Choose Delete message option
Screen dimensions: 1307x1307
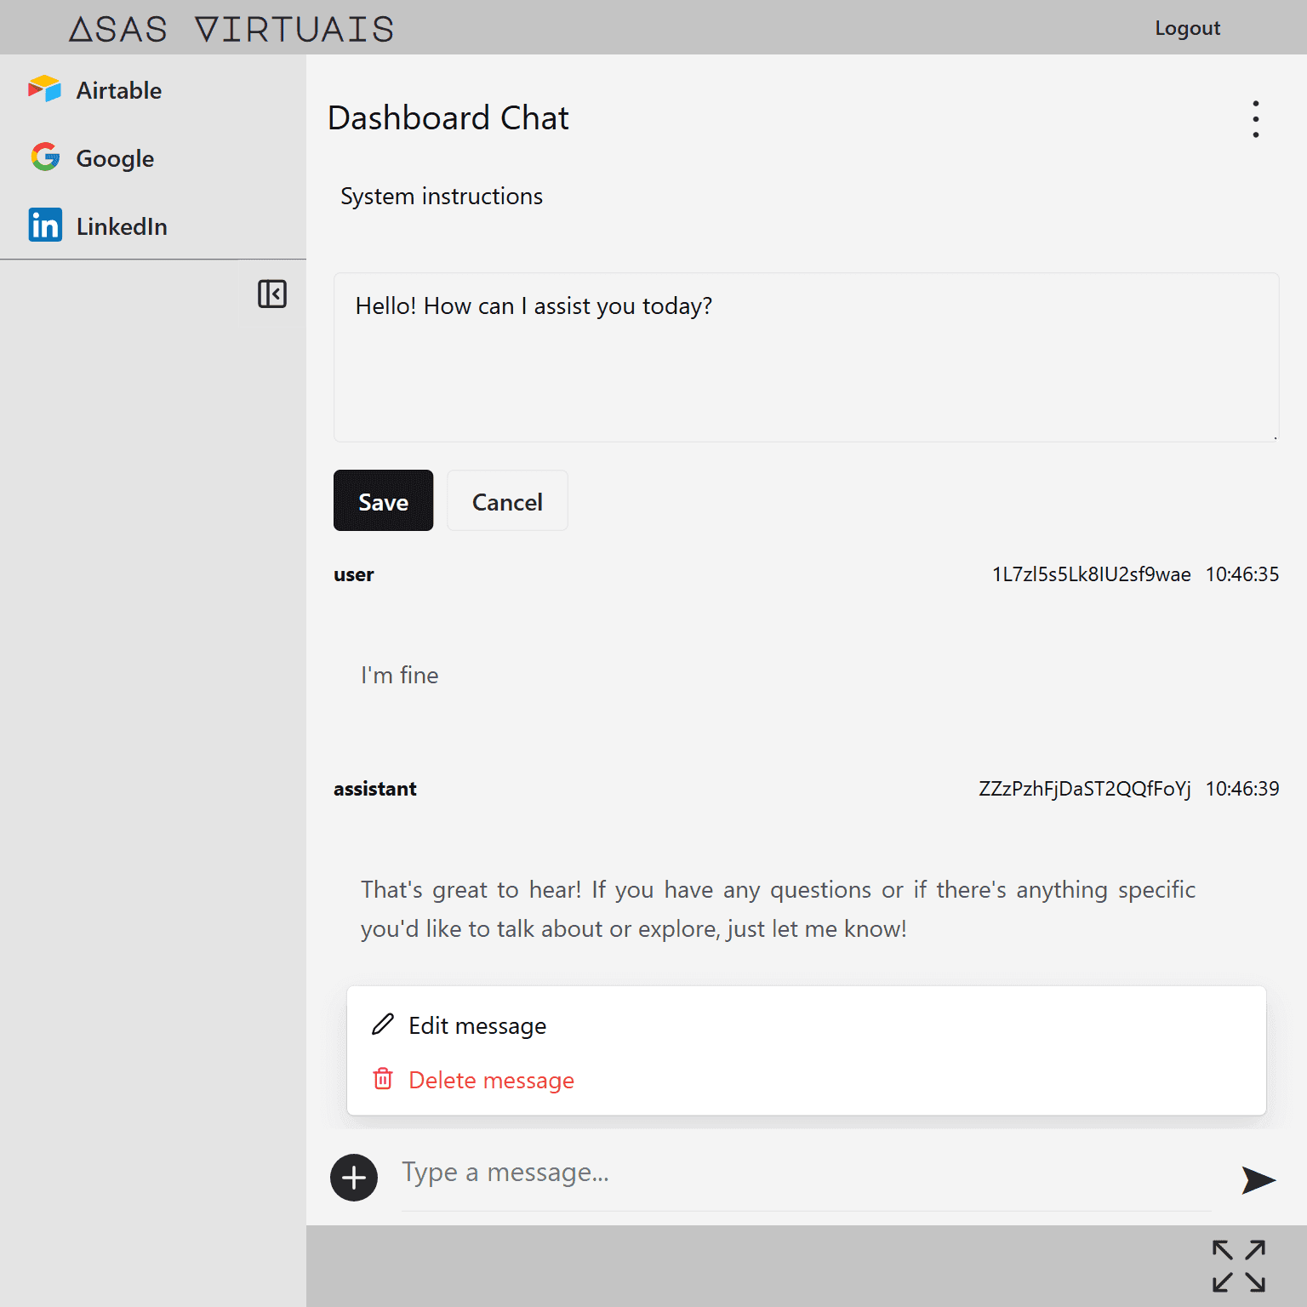tap(491, 1081)
